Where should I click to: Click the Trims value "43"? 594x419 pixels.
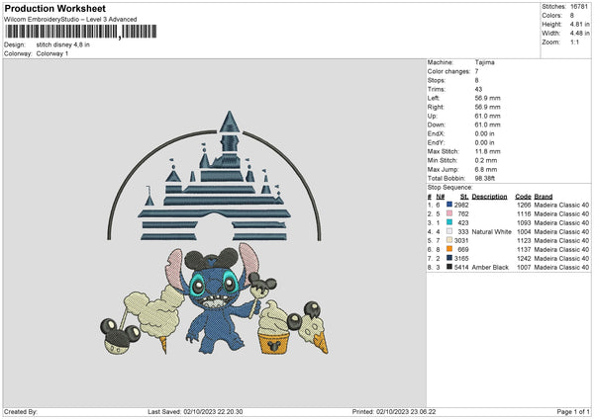click(x=478, y=89)
